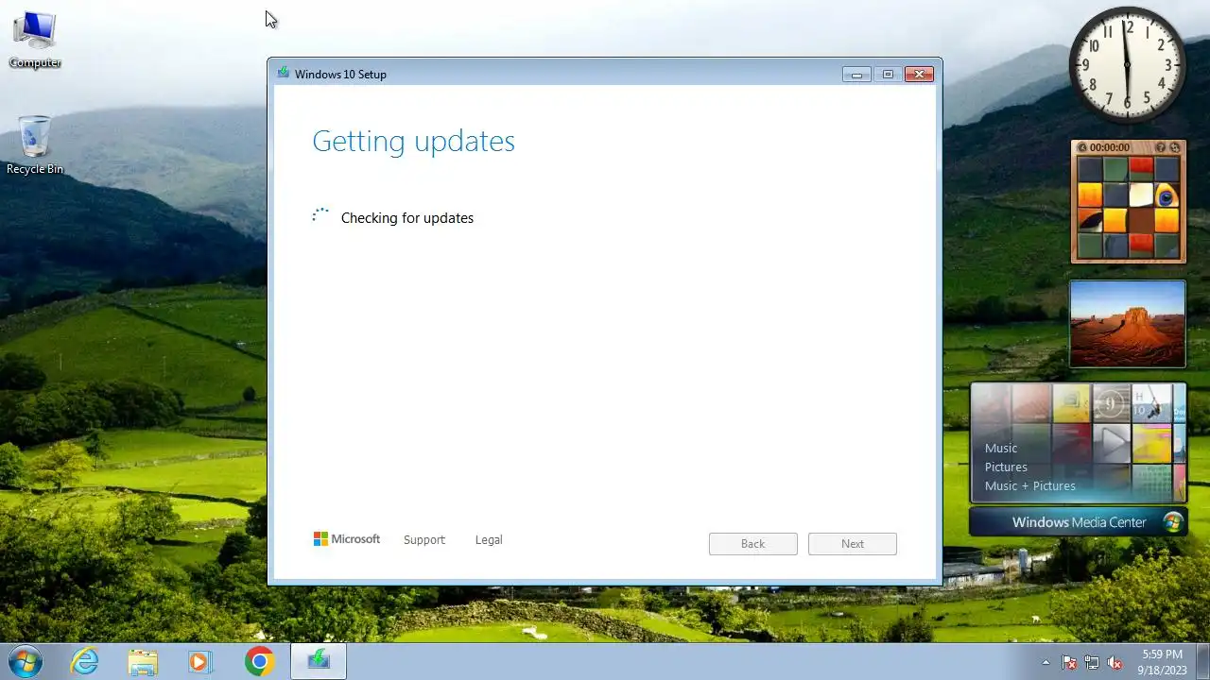Click the slide show desert picture
This screenshot has width=1210, height=680.
1127,323
